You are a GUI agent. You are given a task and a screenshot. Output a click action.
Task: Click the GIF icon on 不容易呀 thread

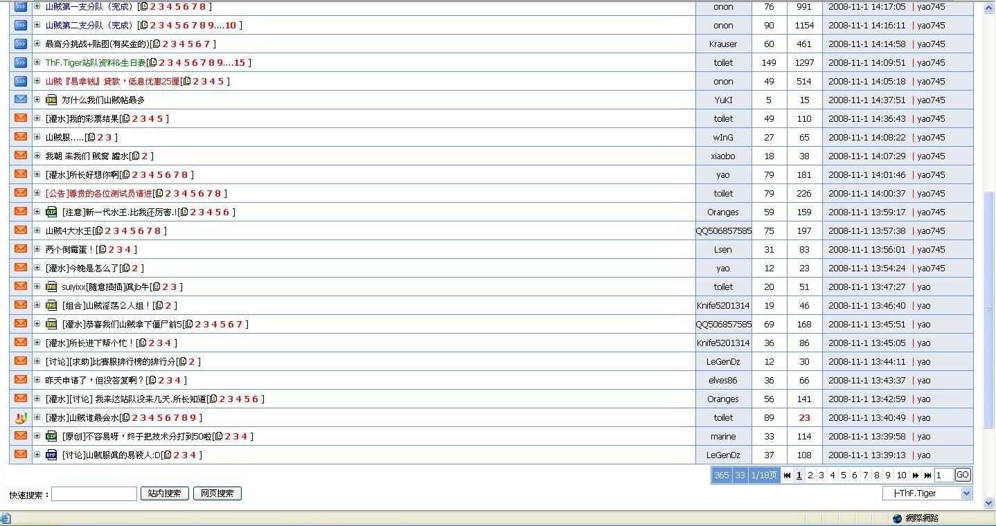tap(51, 436)
